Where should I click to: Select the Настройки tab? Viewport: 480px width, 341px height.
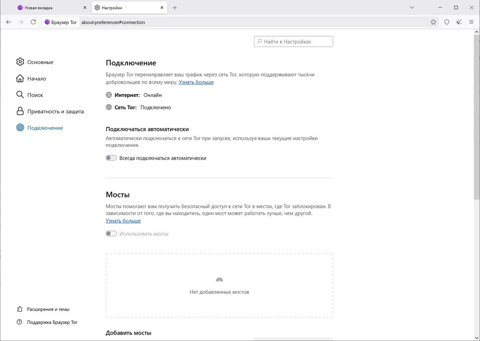130,8
